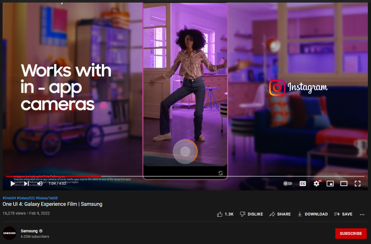Open the more actions ellipsis menu
This screenshot has height=244, width=371.
(x=362, y=214)
